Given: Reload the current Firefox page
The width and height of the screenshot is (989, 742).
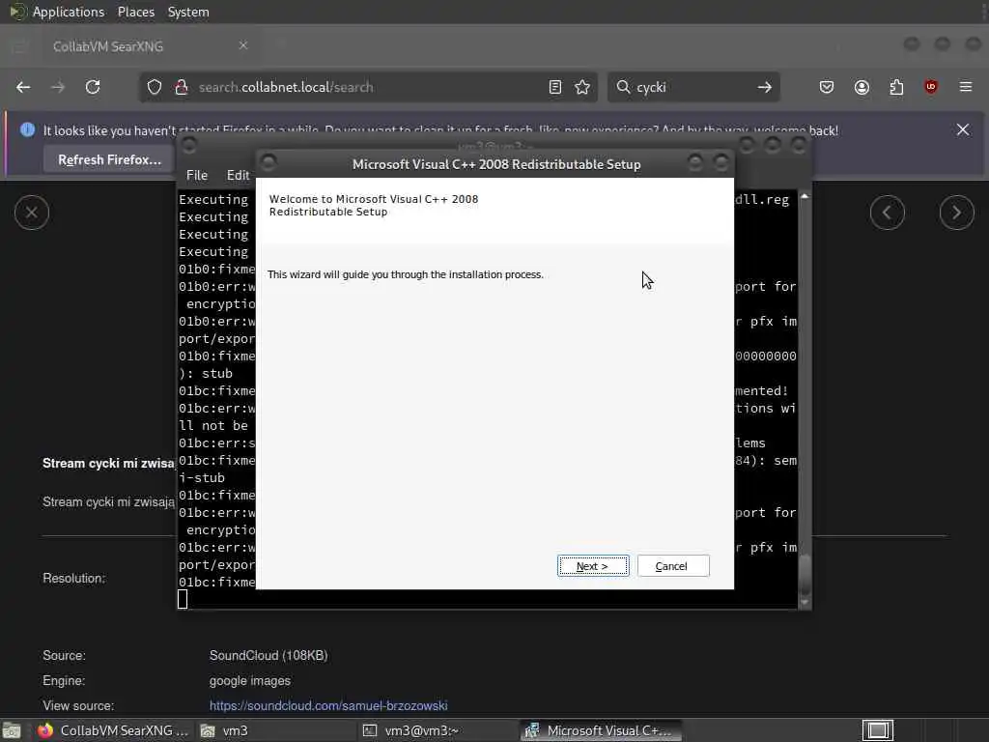Looking at the screenshot, I should click(93, 87).
